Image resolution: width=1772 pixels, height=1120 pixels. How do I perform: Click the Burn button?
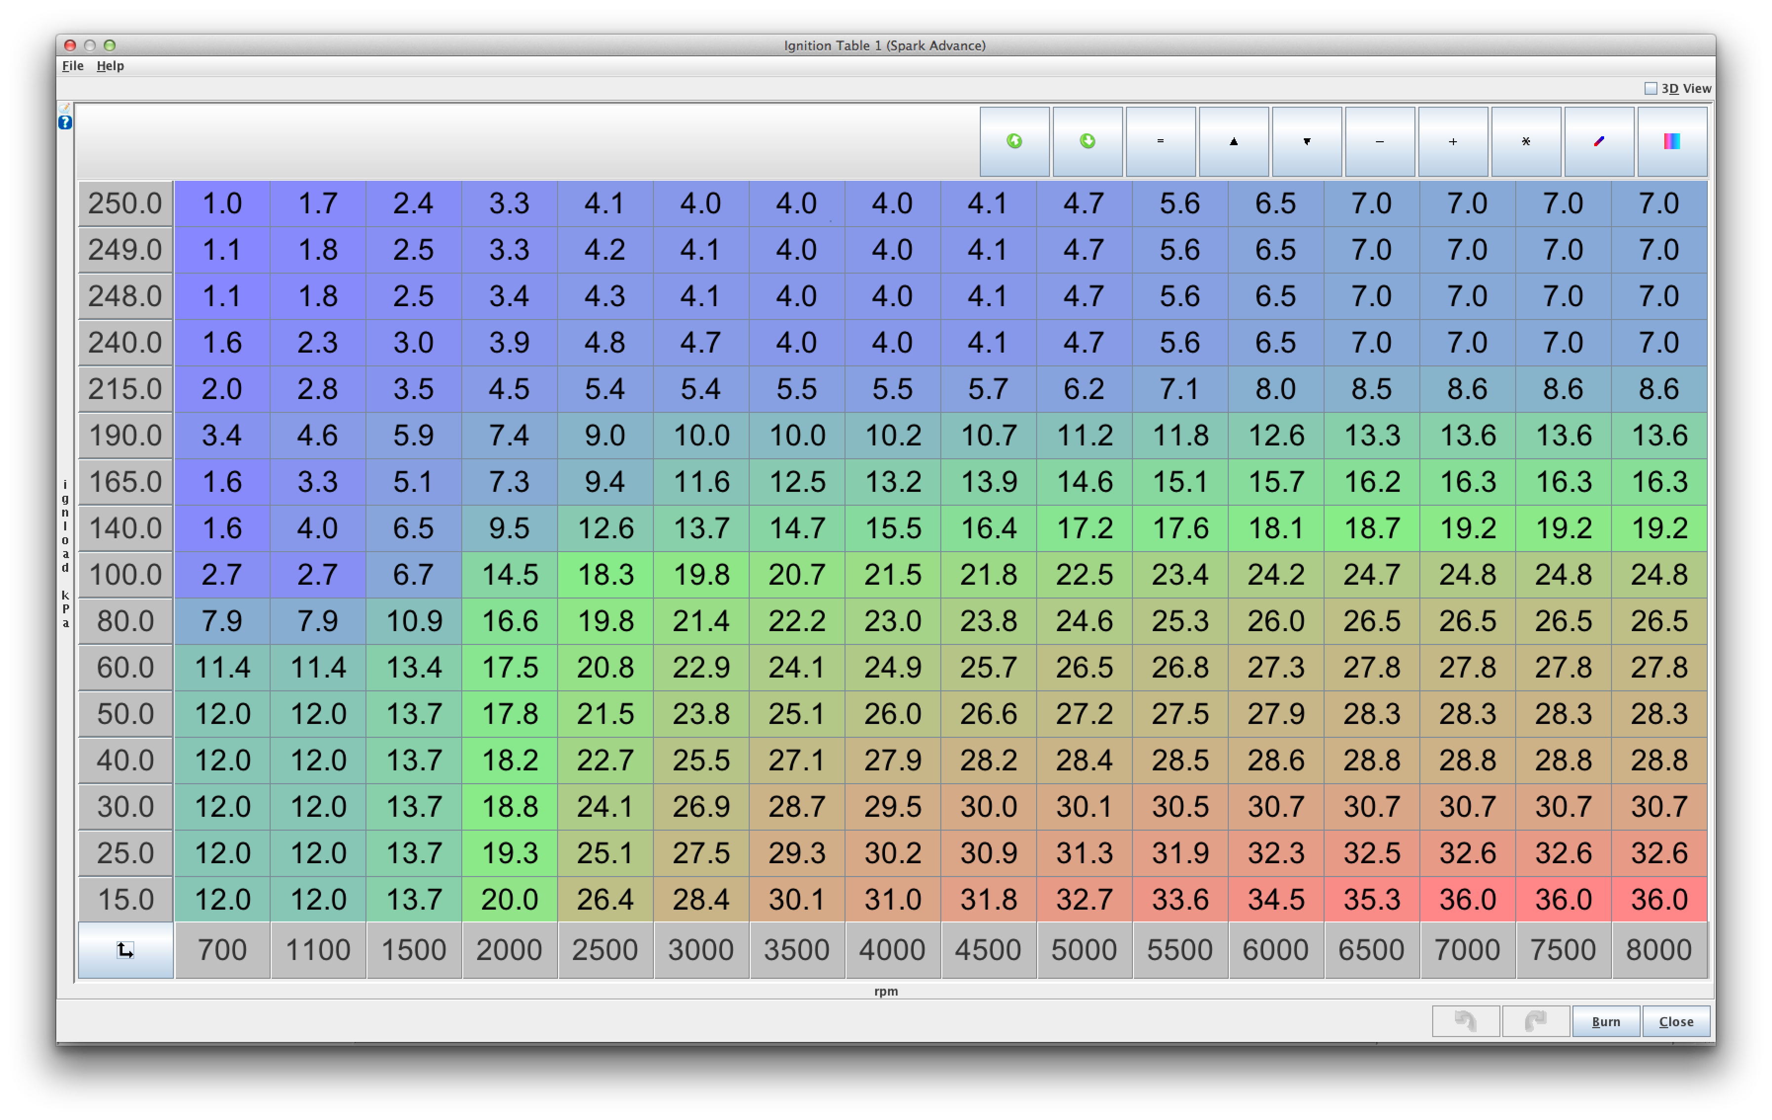coord(1605,1021)
